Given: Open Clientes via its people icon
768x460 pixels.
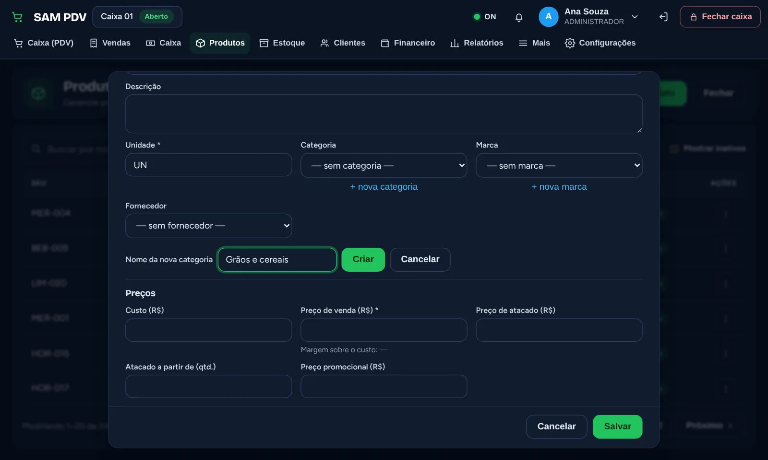Looking at the screenshot, I should [x=324, y=43].
